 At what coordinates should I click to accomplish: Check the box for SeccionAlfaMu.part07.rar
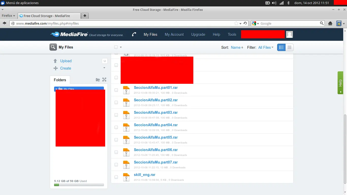click(x=116, y=165)
